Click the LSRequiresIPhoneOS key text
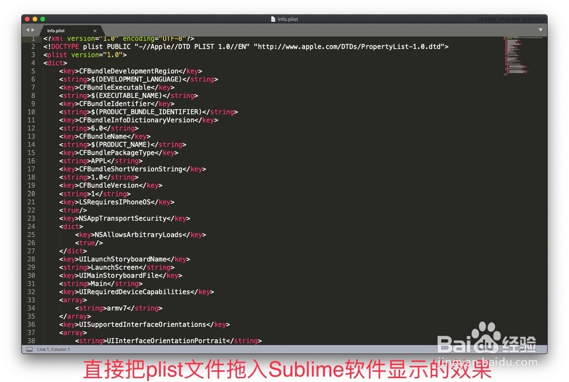The width and height of the screenshot is (569, 382). [115, 202]
